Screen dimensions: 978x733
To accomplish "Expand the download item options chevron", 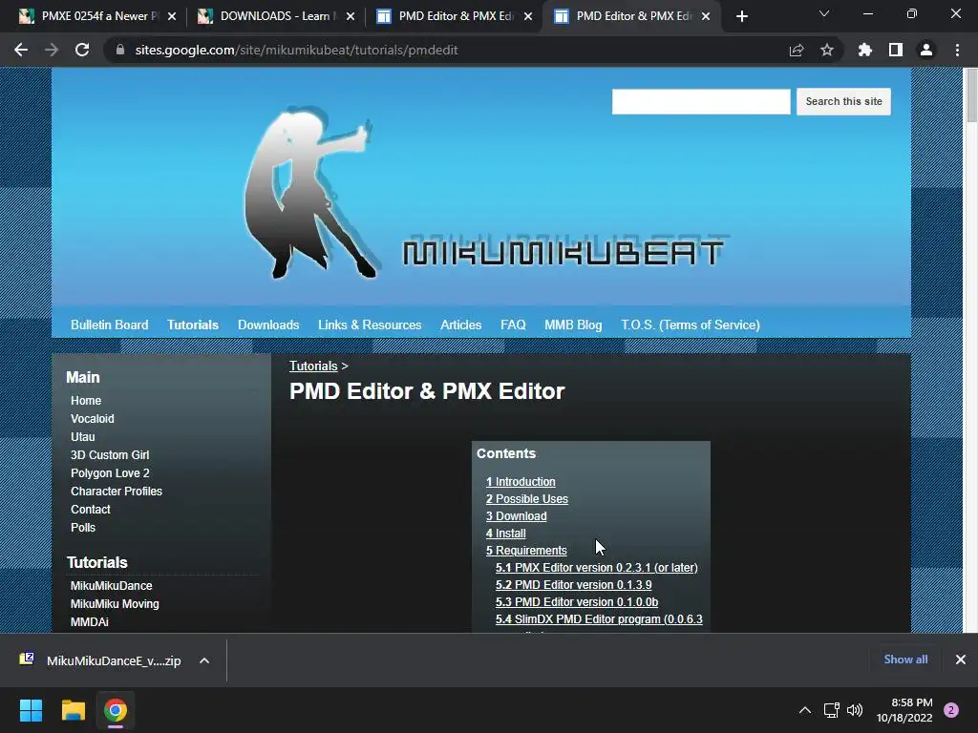I will (204, 660).
